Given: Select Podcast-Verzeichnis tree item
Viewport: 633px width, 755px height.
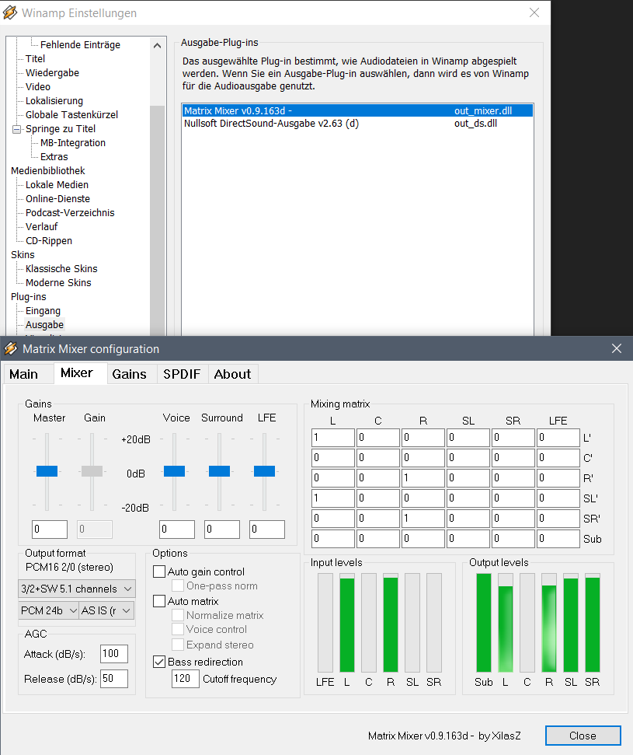Looking at the screenshot, I should pyautogui.click(x=70, y=212).
